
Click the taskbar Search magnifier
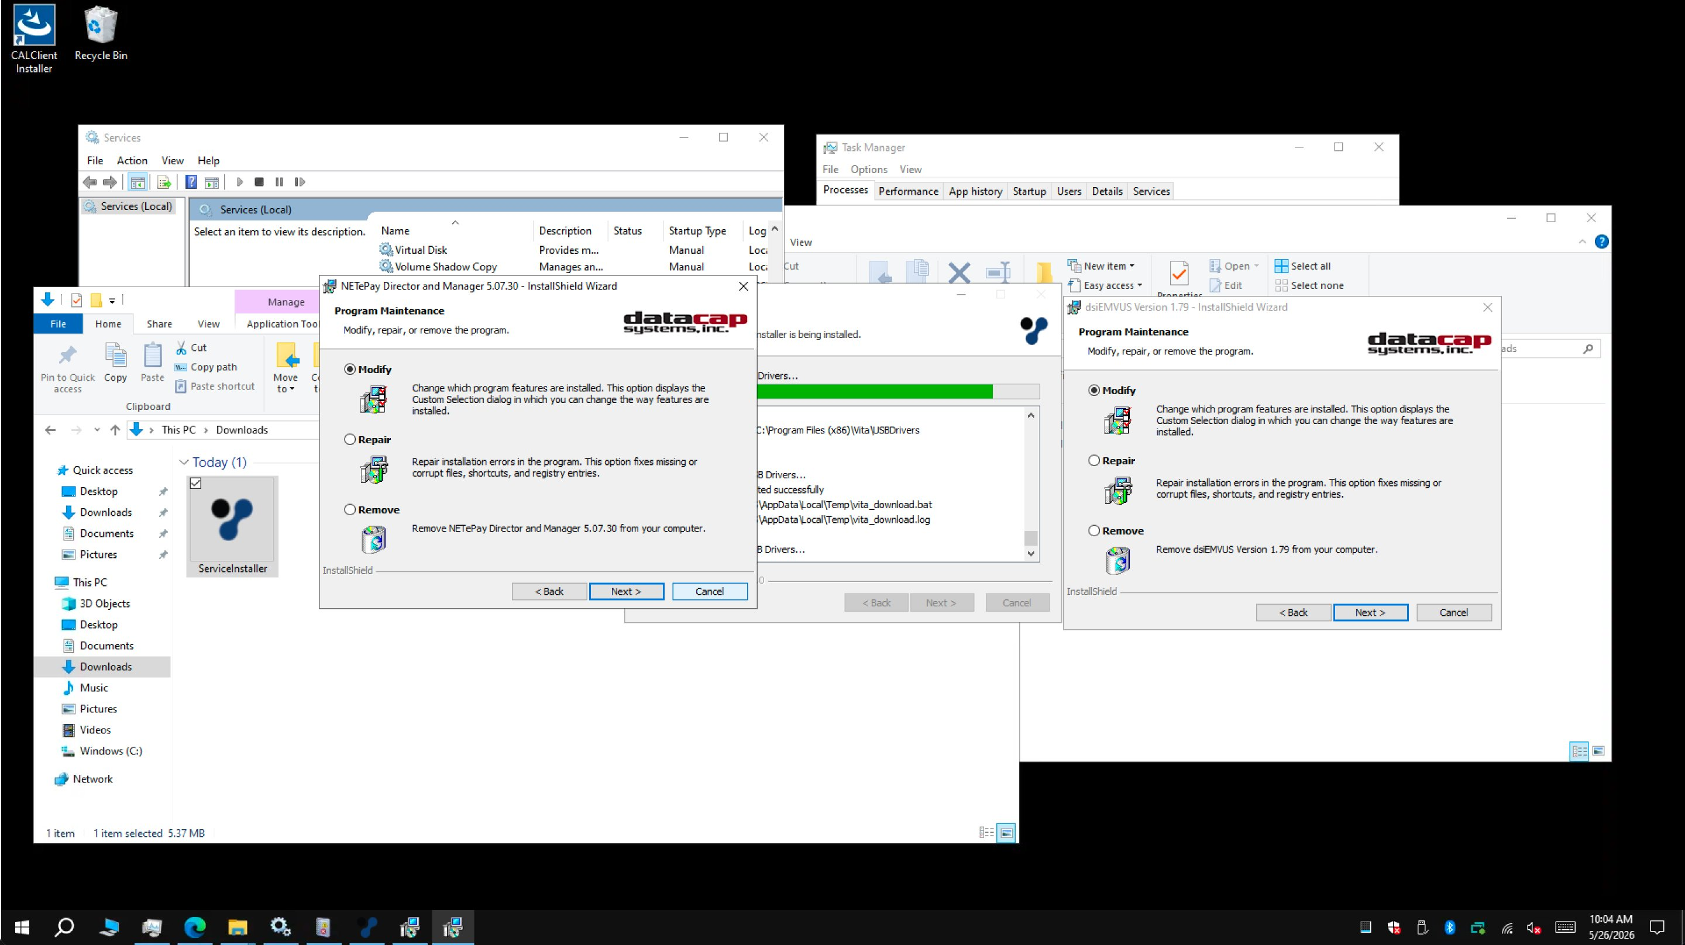tap(65, 927)
